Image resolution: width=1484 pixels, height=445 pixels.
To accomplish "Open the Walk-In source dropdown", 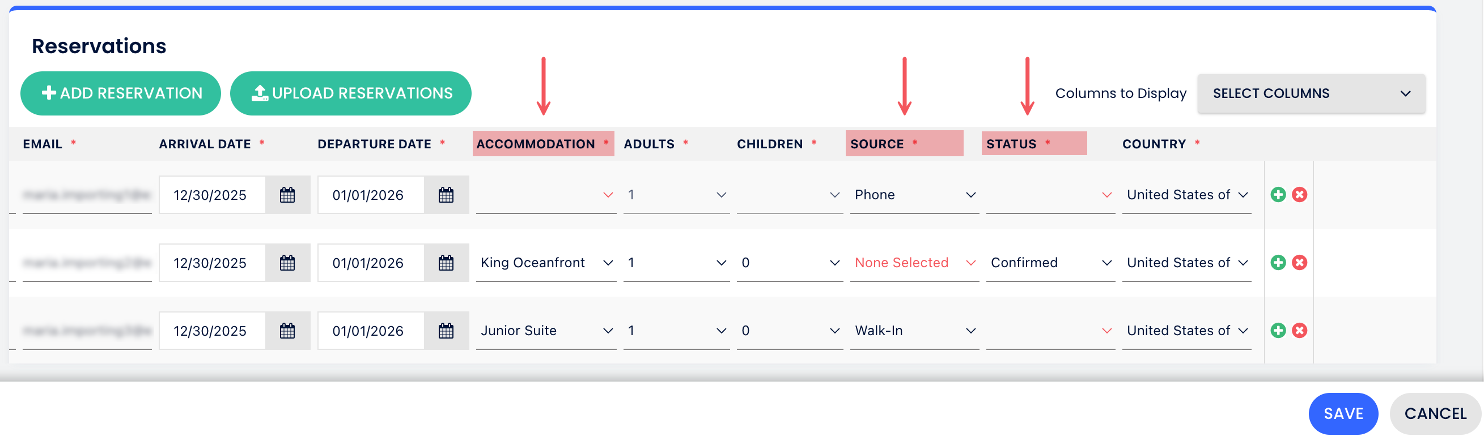I will pos(914,331).
